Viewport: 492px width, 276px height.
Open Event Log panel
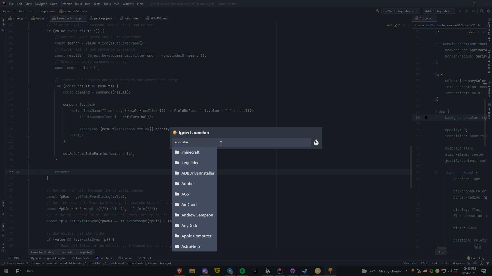pos(475,258)
